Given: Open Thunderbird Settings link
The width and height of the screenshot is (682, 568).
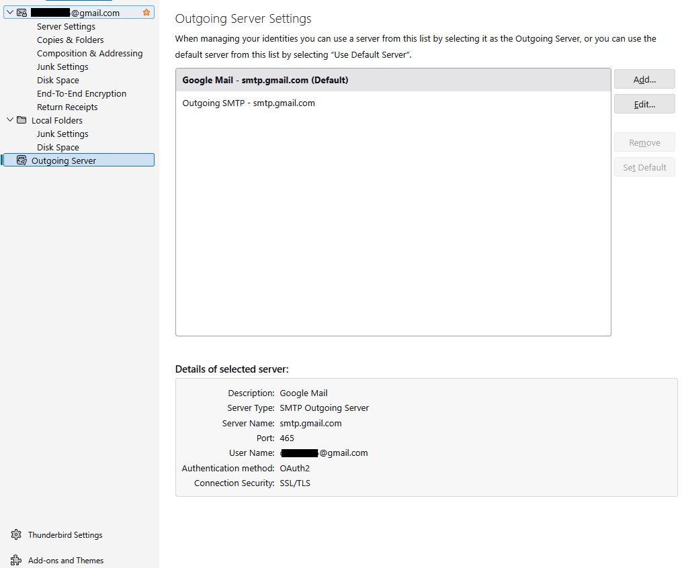Looking at the screenshot, I should 65,535.
